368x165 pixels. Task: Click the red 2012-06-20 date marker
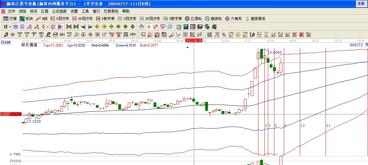194,41
